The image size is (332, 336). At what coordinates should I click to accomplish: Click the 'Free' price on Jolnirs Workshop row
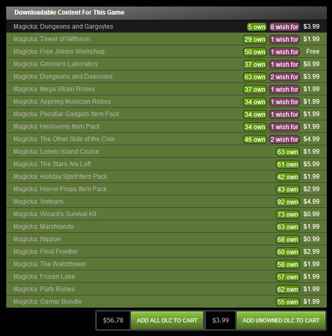click(313, 52)
